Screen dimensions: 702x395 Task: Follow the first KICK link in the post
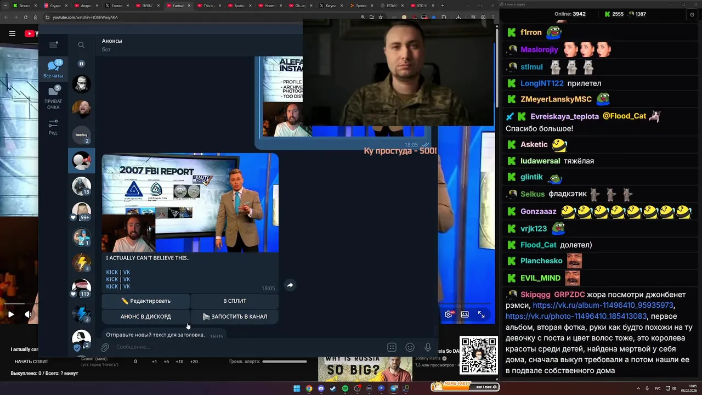pyautogui.click(x=112, y=272)
